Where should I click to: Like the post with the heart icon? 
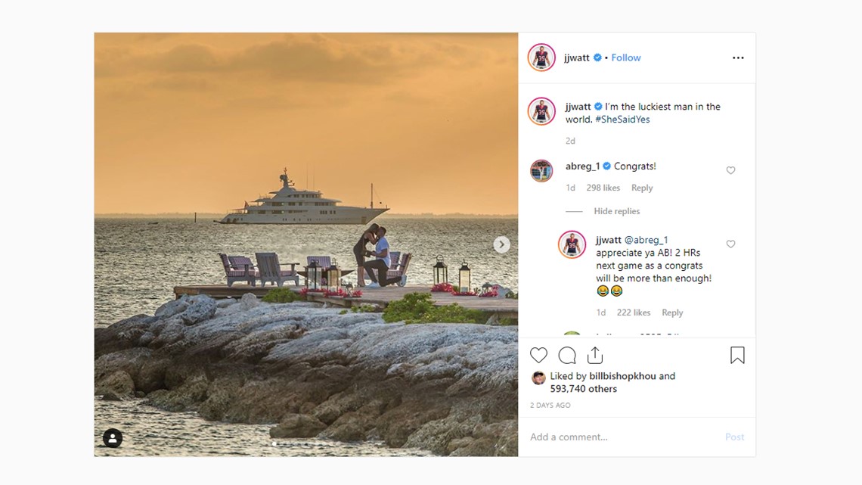pos(538,355)
